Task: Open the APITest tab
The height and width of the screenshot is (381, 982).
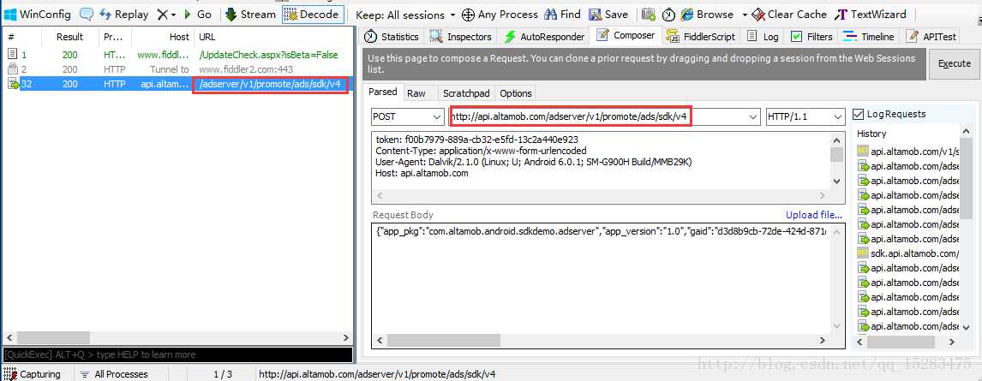Action: 932,37
